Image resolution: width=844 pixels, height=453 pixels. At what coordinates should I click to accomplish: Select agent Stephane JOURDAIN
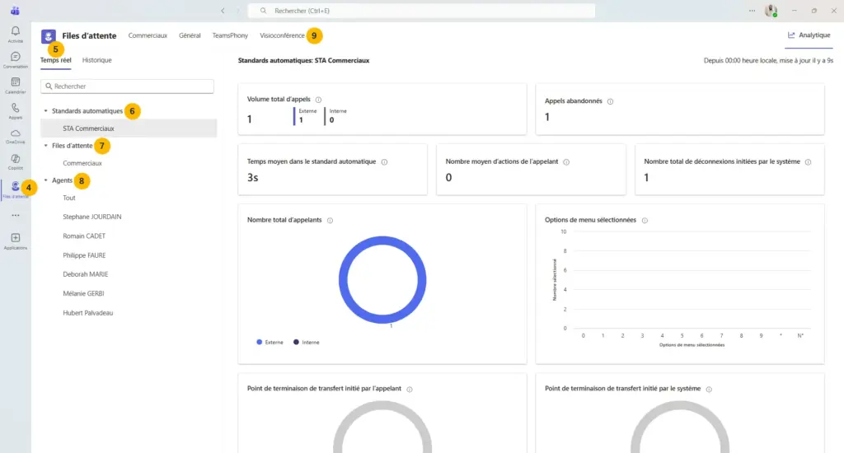(x=92, y=217)
